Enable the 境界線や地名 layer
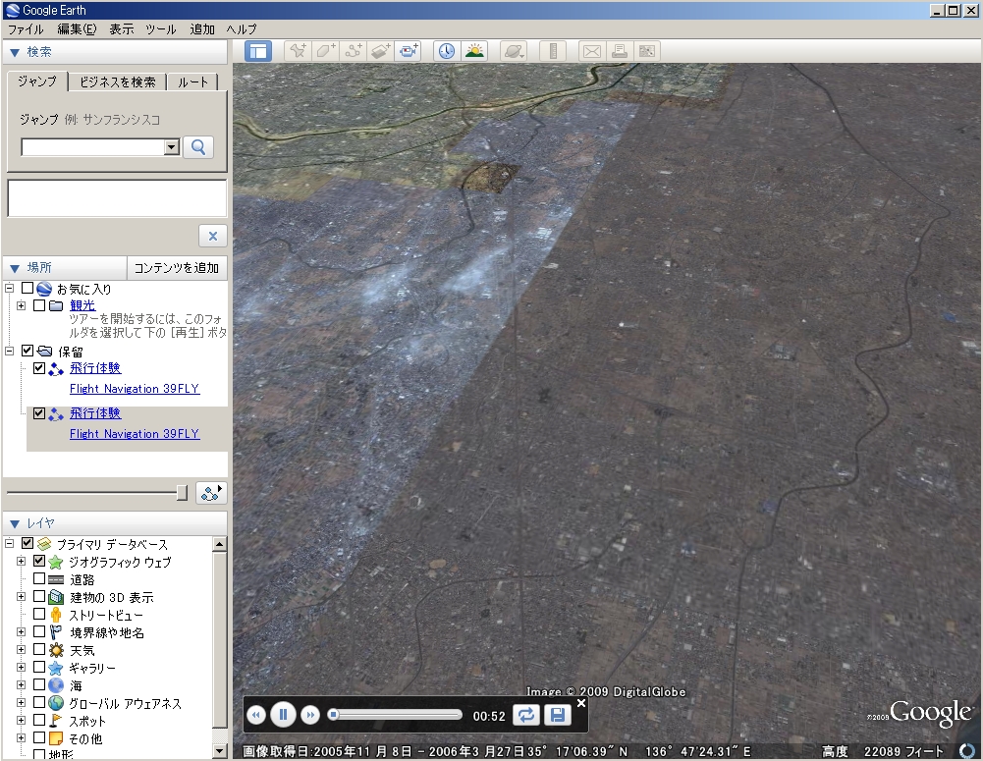983x761 pixels. pyautogui.click(x=39, y=631)
